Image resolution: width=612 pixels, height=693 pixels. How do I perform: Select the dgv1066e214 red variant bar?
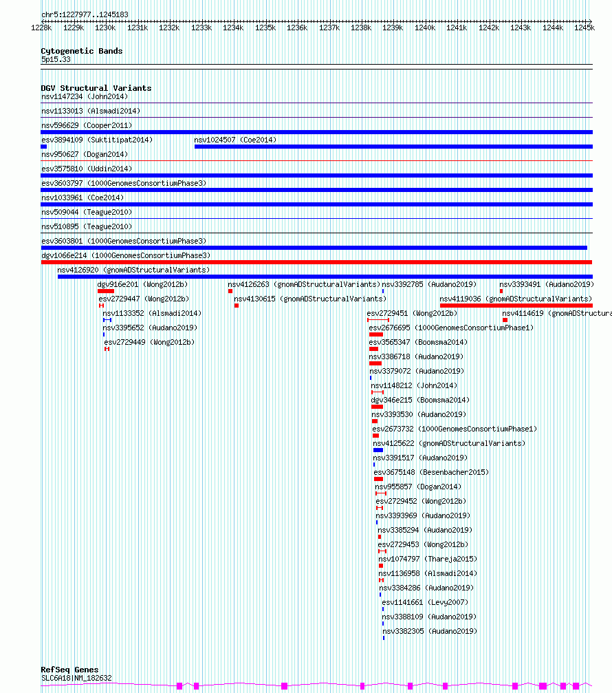(316, 262)
